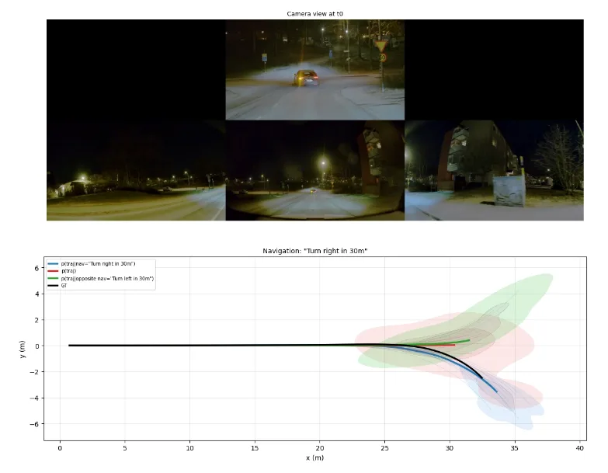
Task: Click the legend entry p(traj|nav='Turn right in 30m')
Action: click(98, 263)
